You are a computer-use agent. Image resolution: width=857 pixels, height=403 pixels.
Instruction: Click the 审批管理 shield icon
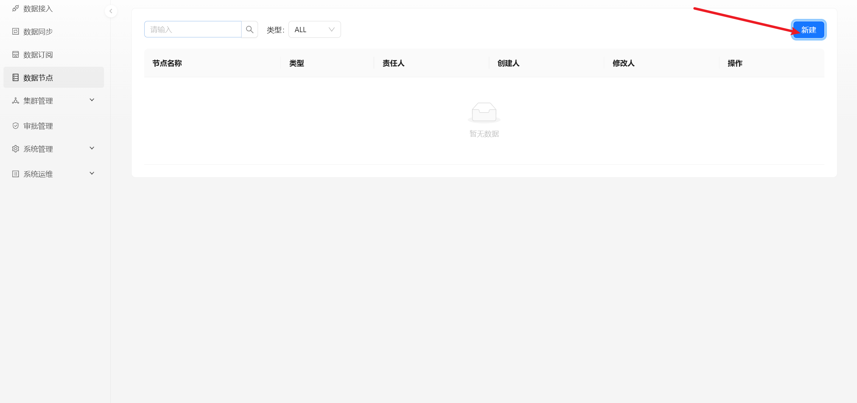(15, 126)
